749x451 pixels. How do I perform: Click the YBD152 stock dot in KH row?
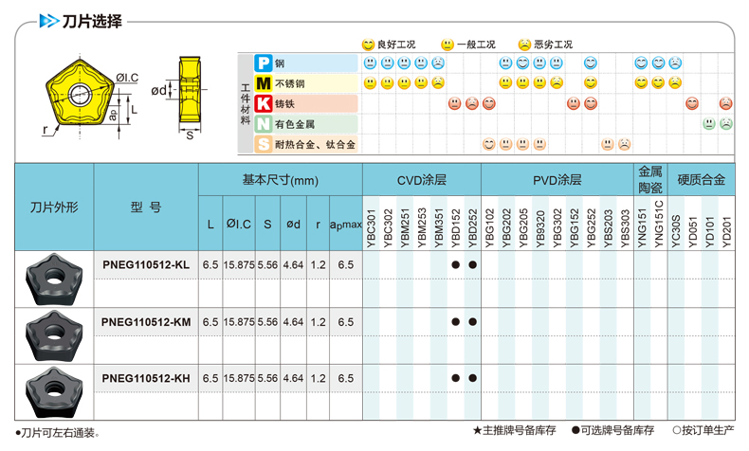click(456, 378)
